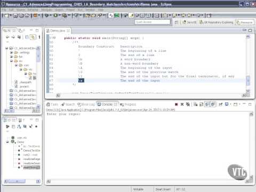The width and height of the screenshot is (256, 192).
Task: Click the Debug bug icon in toolbar
Action: pos(46,15)
